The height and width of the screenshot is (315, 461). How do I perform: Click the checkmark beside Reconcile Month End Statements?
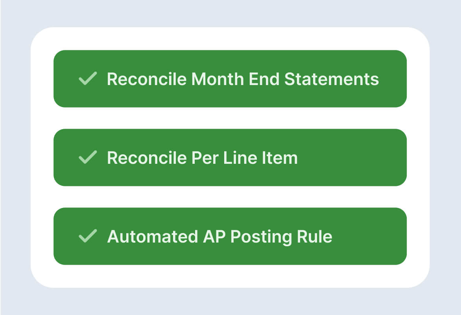click(x=88, y=78)
